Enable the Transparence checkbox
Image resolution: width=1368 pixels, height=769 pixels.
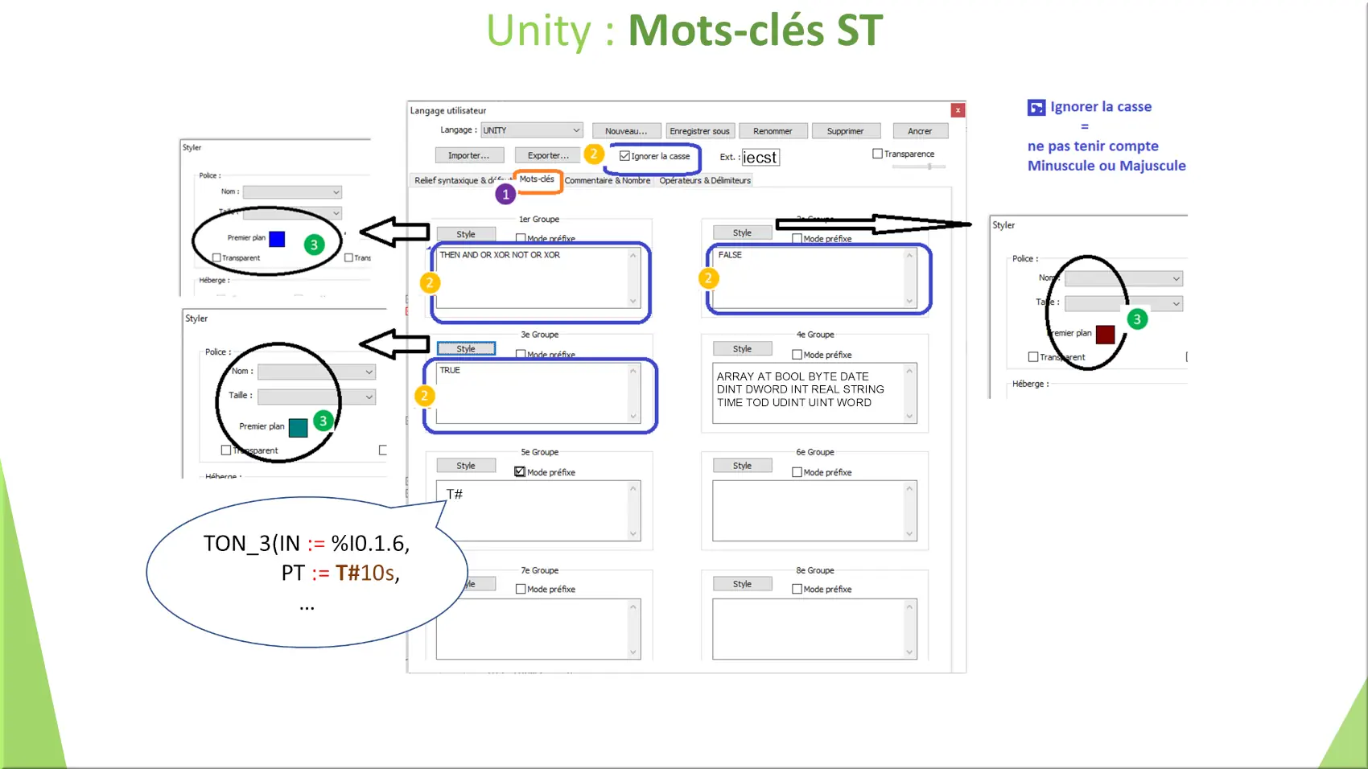(878, 154)
